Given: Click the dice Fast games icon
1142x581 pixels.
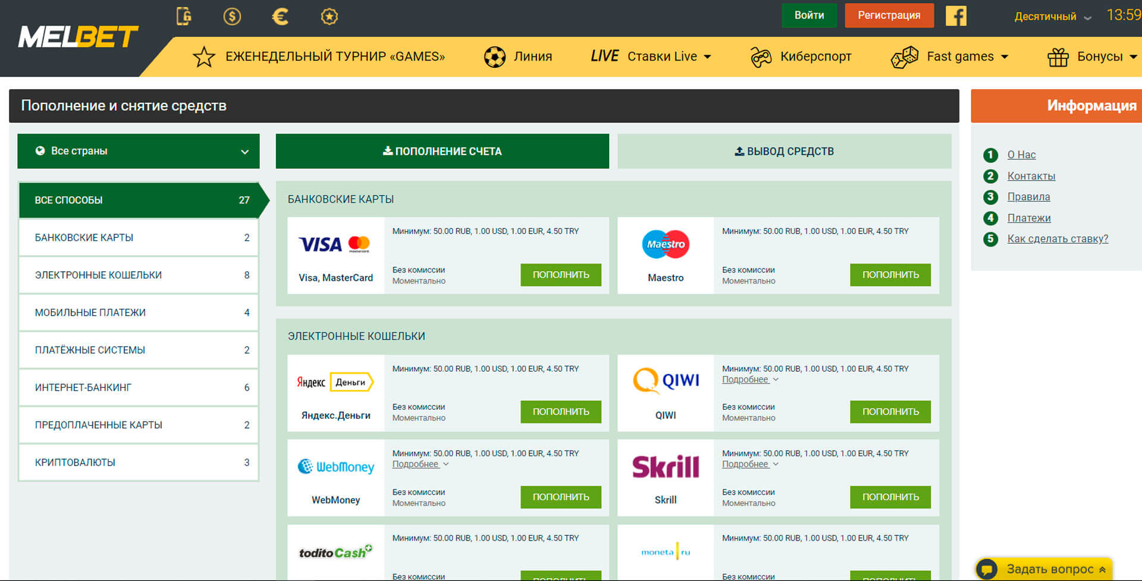Looking at the screenshot, I should coord(905,57).
